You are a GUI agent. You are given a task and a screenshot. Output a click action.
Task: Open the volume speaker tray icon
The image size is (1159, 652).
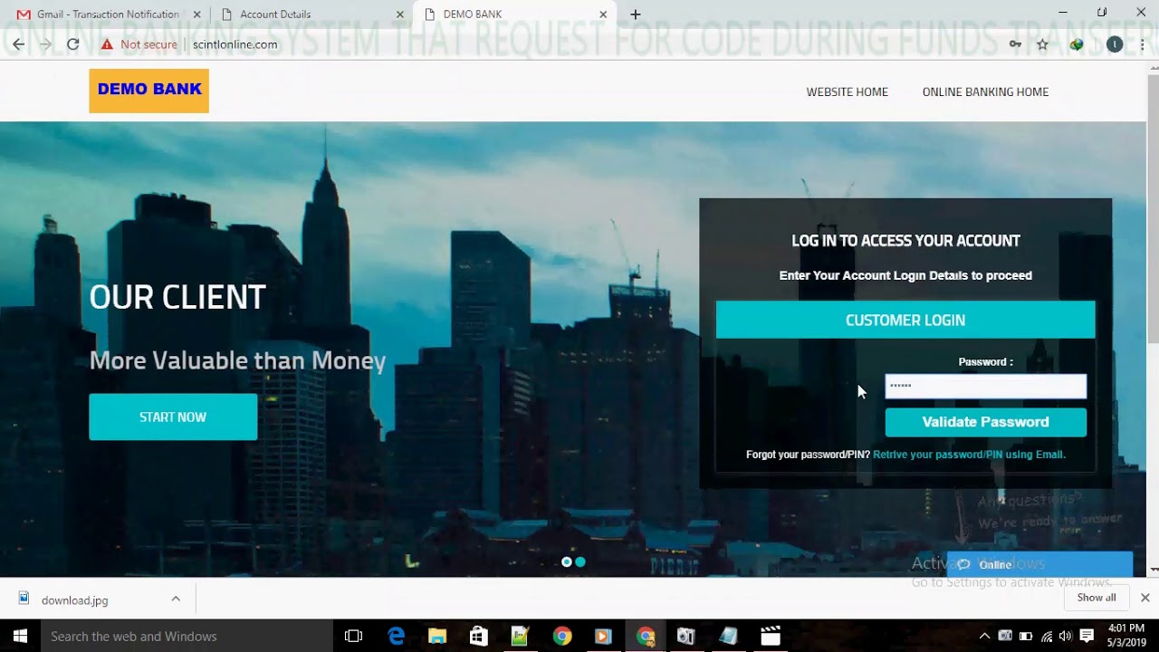(x=1066, y=636)
